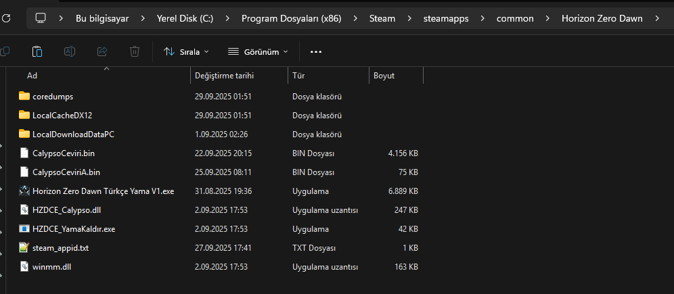Screen dimensions: 674x294
Task: Select the Horizon Zero Dawn Türkçe Yama V1.exe icon
Action: tap(25, 191)
